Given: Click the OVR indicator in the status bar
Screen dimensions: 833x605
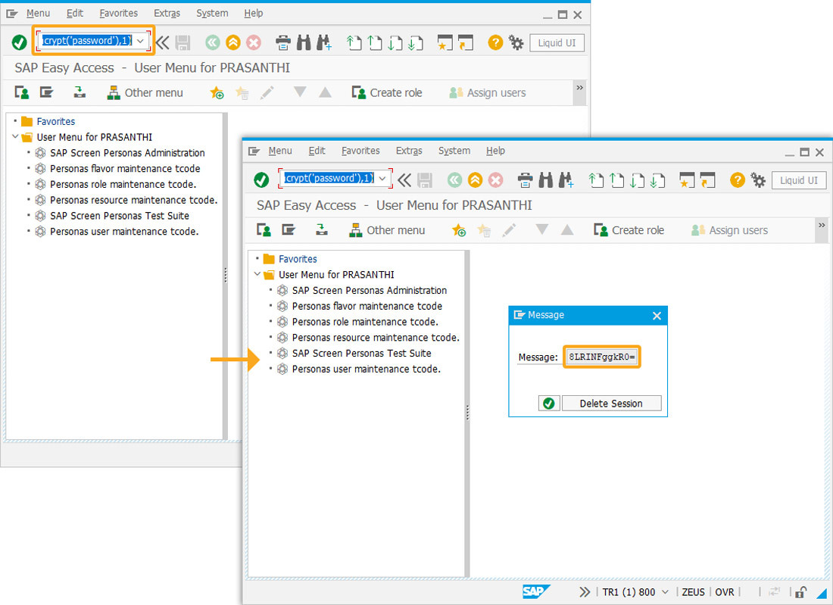Looking at the screenshot, I should [725, 591].
